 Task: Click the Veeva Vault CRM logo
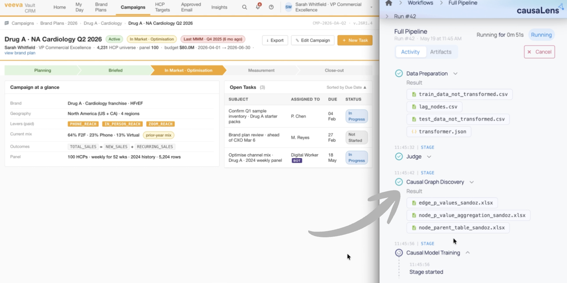coord(20,8)
